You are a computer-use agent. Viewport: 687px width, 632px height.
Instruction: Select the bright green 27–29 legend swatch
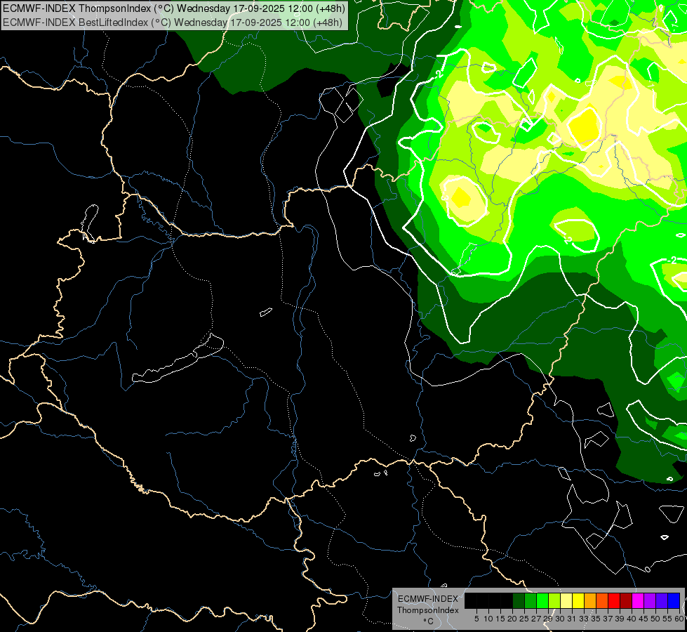tap(542, 600)
